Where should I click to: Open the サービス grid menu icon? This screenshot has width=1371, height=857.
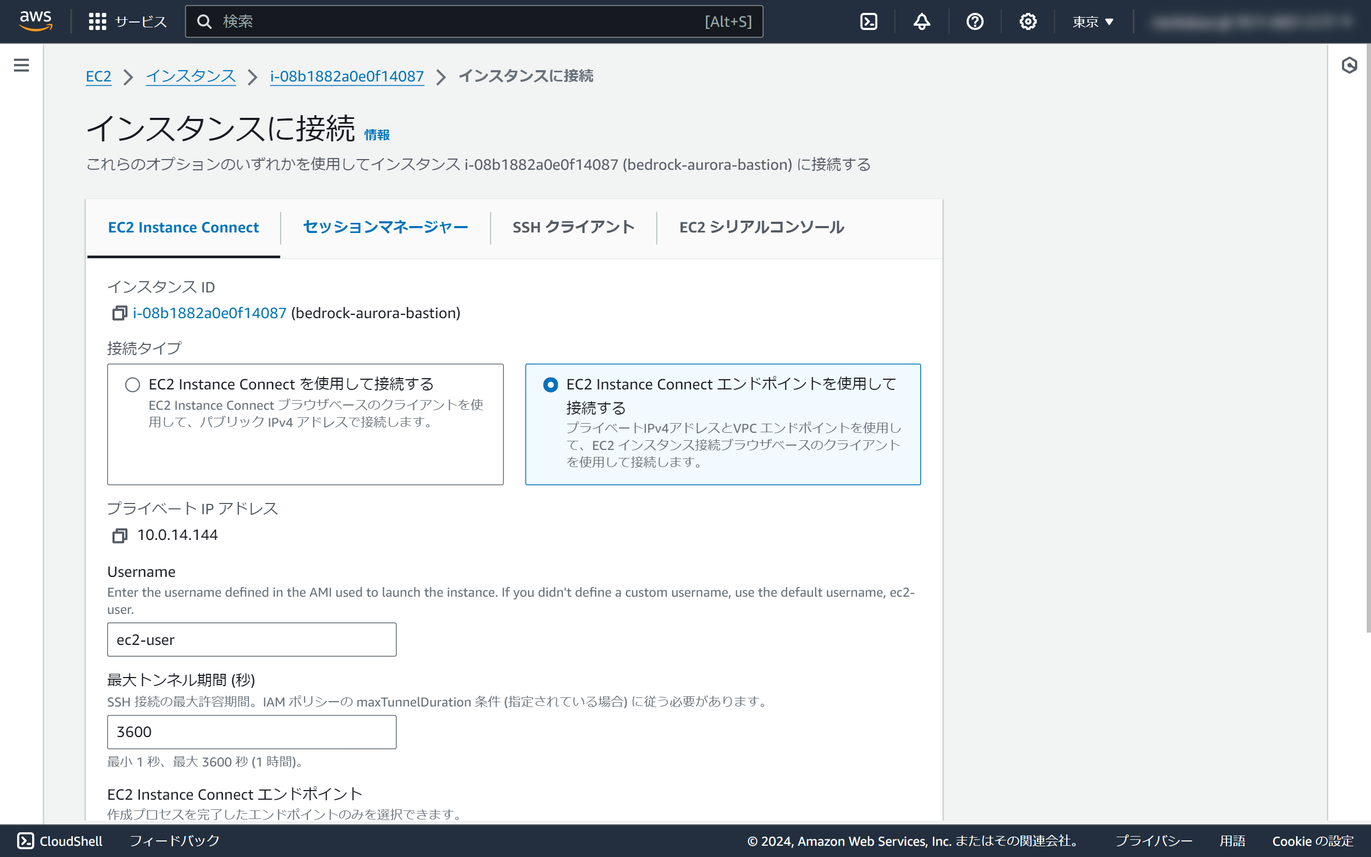[97, 21]
